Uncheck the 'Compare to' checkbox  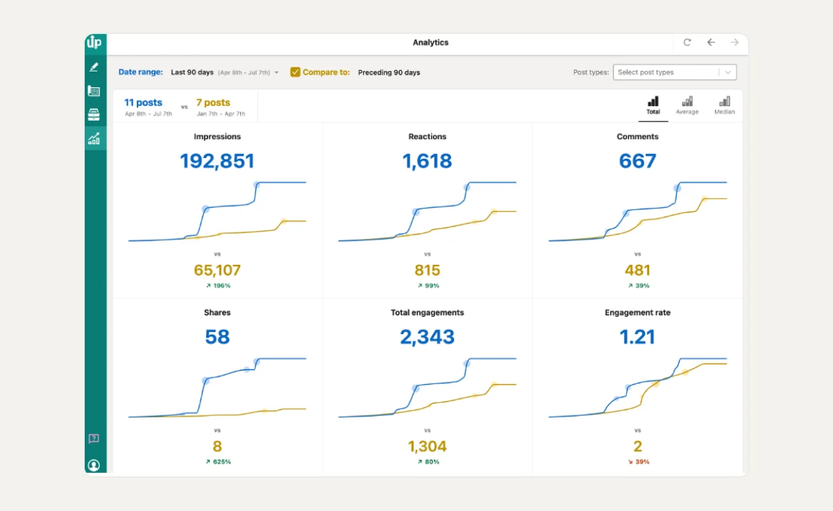coord(295,71)
